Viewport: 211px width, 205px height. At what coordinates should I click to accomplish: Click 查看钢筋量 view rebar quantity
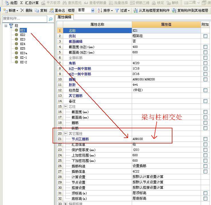coord(95,3)
